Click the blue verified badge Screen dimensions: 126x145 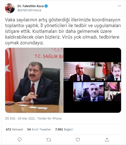pyautogui.click(x=46, y=6)
